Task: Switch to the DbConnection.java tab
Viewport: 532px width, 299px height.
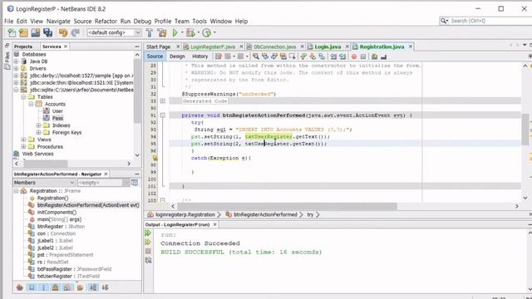Action: (x=275, y=47)
